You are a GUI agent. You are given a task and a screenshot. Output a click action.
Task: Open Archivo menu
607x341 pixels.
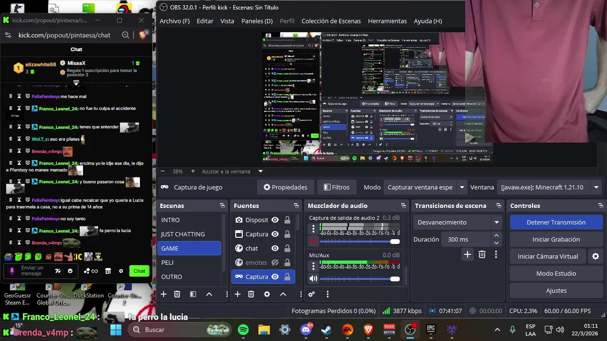point(175,21)
